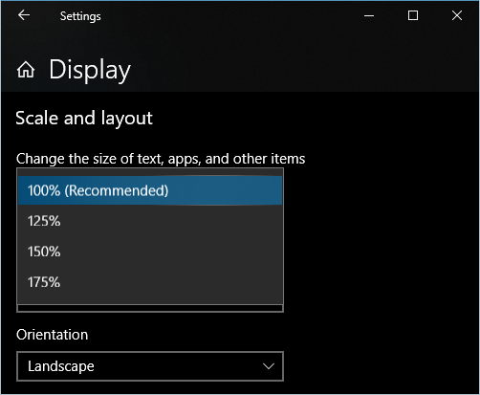Screen dimensions: 480x395
Task: Go back with the Settings arrow
Action: coord(24,15)
